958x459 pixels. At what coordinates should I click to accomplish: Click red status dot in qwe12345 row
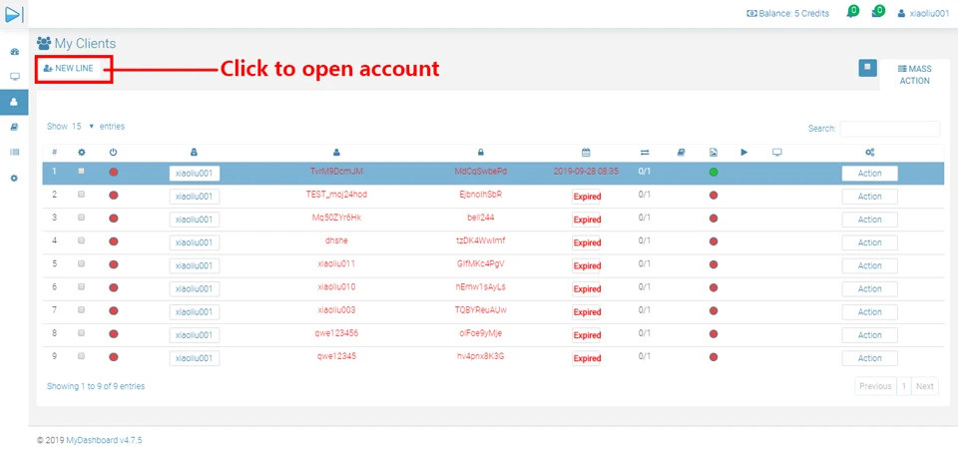pyautogui.click(x=713, y=357)
